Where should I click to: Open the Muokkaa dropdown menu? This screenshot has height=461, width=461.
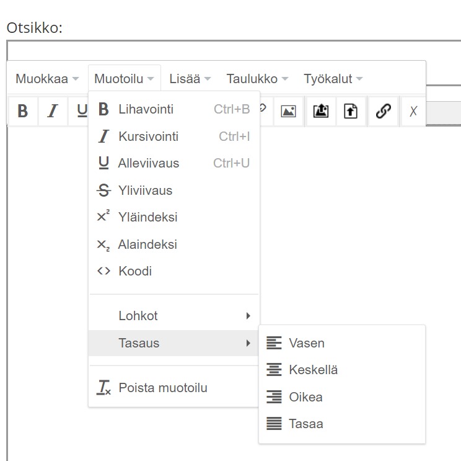47,79
